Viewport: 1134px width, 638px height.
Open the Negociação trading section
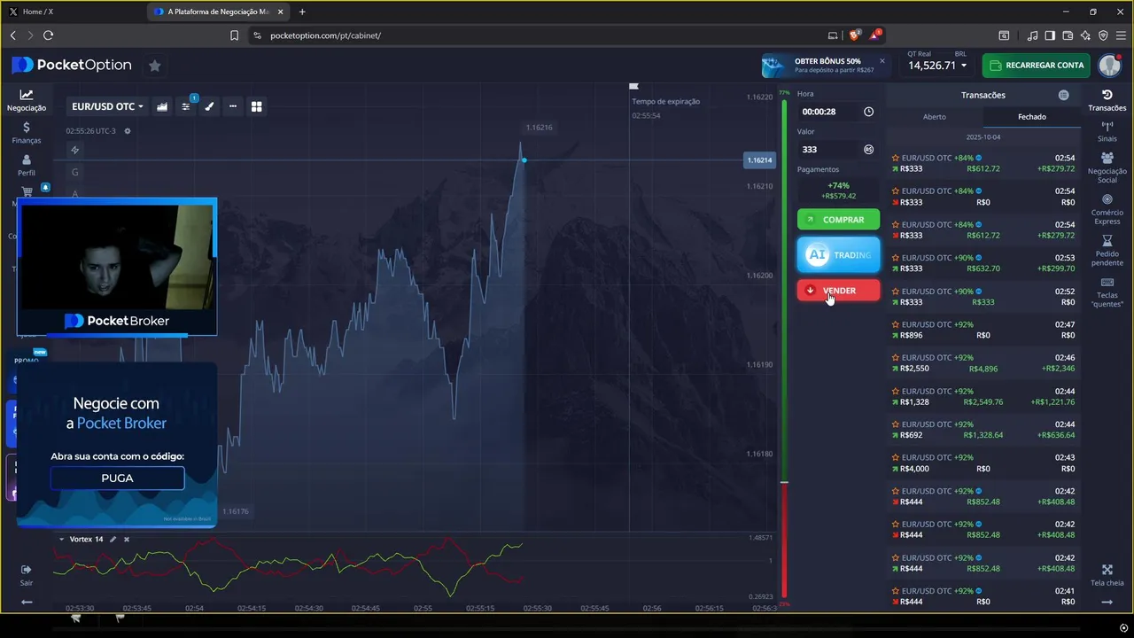(27, 100)
